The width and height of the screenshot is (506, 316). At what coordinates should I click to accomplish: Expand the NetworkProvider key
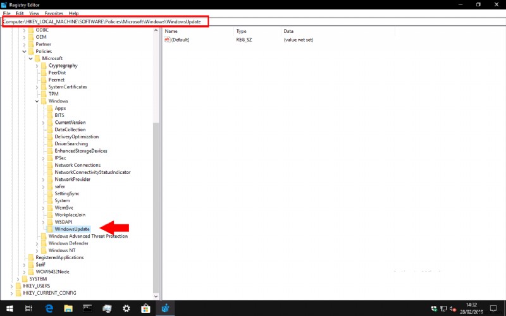coord(43,179)
